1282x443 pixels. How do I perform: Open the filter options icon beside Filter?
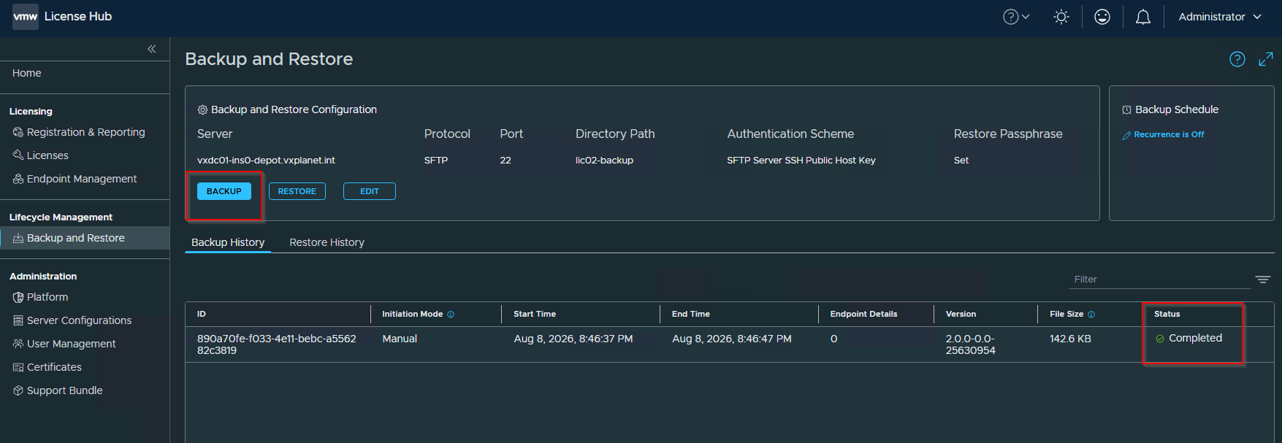point(1263,280)
